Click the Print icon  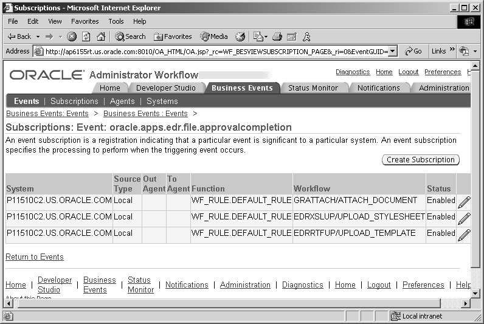(277, 36)
